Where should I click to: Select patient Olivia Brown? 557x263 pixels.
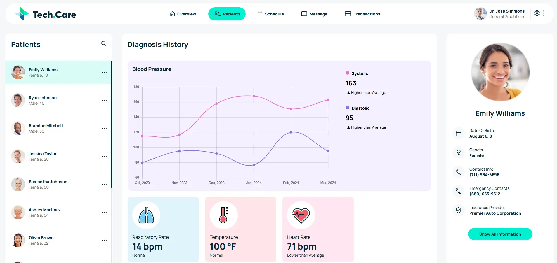58,240
